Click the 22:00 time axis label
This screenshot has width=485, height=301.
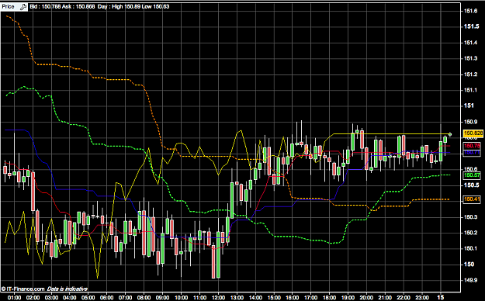tap(404, 298)
